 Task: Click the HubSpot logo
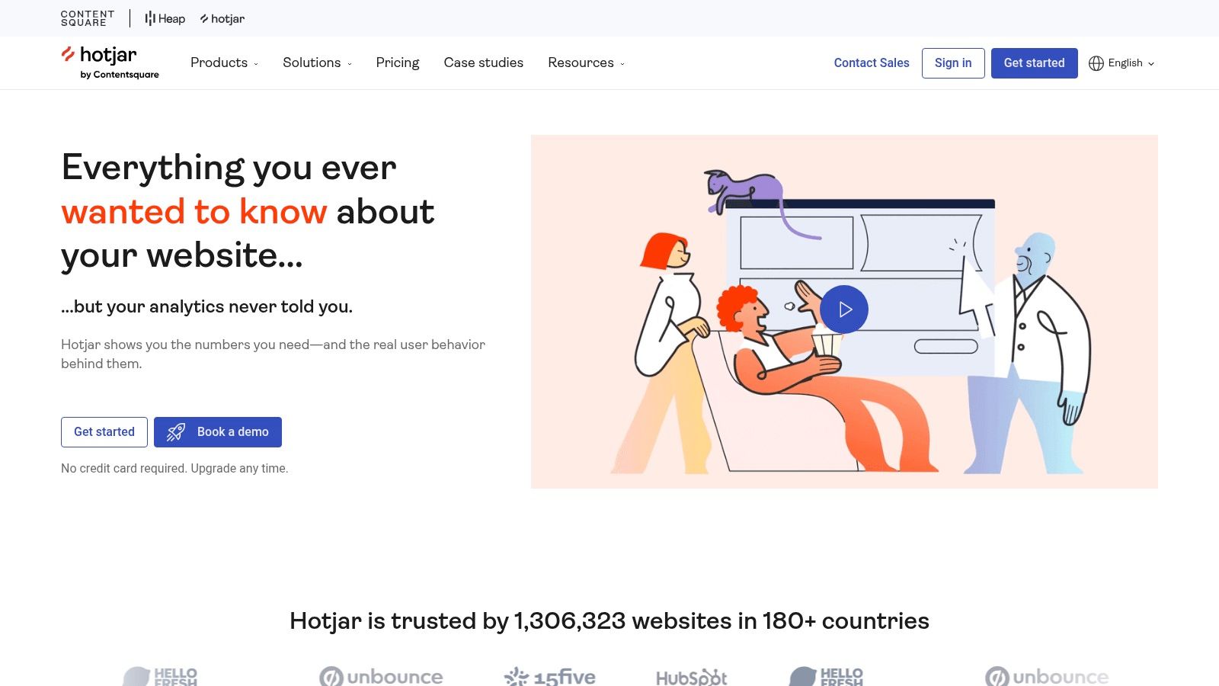point(692,677)
